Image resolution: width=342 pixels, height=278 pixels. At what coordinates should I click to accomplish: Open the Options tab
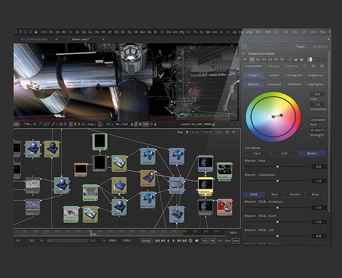pyautogui.click(x=292, y=66)
